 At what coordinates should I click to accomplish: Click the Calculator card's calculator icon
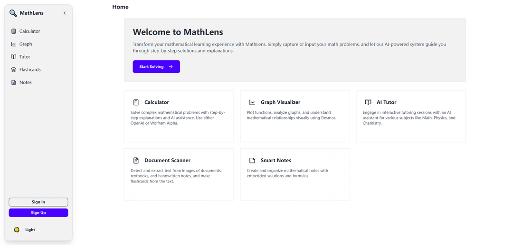[x=136, y=102]
